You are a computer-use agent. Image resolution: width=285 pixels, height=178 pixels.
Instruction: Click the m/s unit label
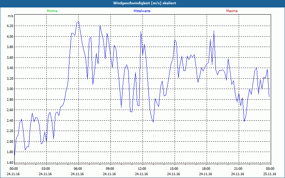point(11,16)
